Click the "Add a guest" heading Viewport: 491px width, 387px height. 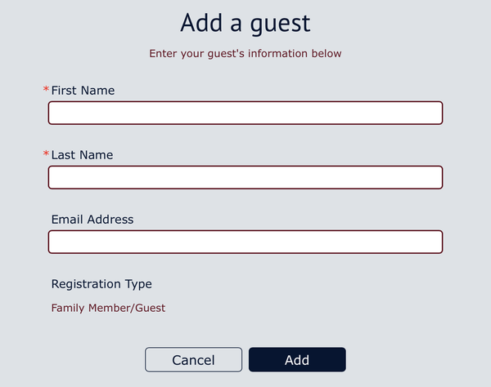pos(245,22)
